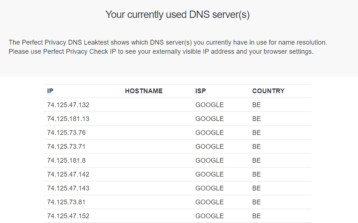This screenshot has height=223, width=358.
Task: Select IP address 74.125.47.152
Action: pyautogui.click(x=68, y=216)
